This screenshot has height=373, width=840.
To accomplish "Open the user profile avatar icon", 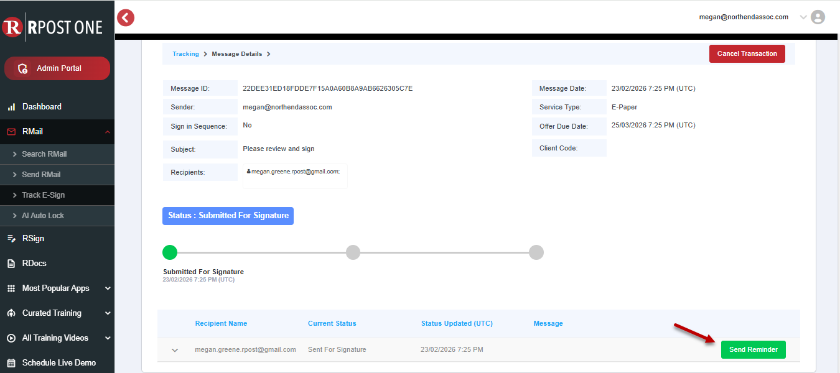I will click(x=818, y=17).
